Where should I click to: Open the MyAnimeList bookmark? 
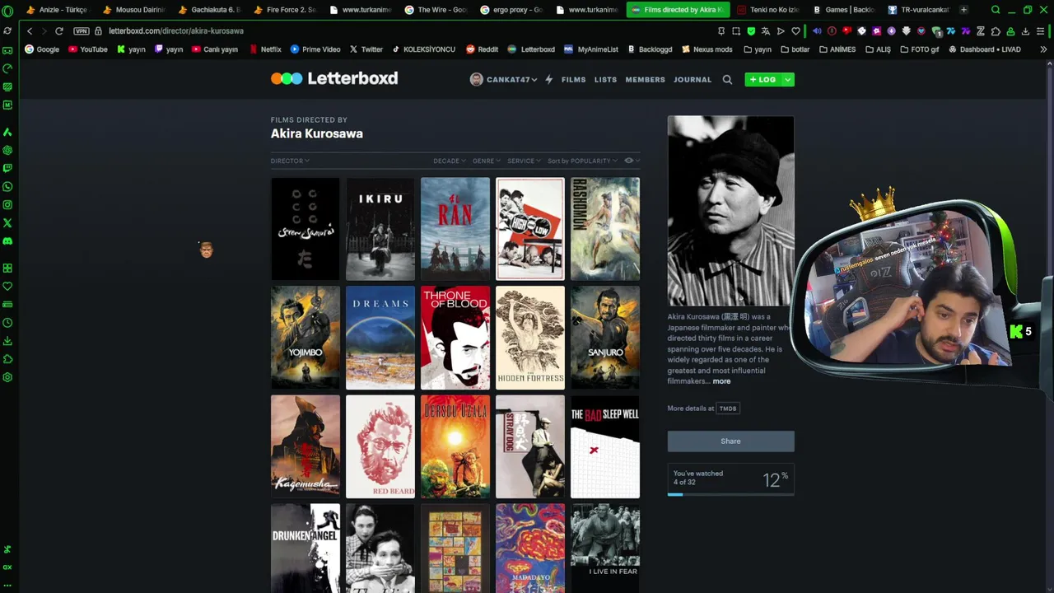pos(590,49)
